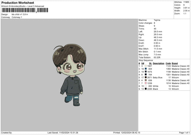Select the Last Saved date 11/02/2024
The height and width of the screenshot is (135, 191).
tap(64, 133)
